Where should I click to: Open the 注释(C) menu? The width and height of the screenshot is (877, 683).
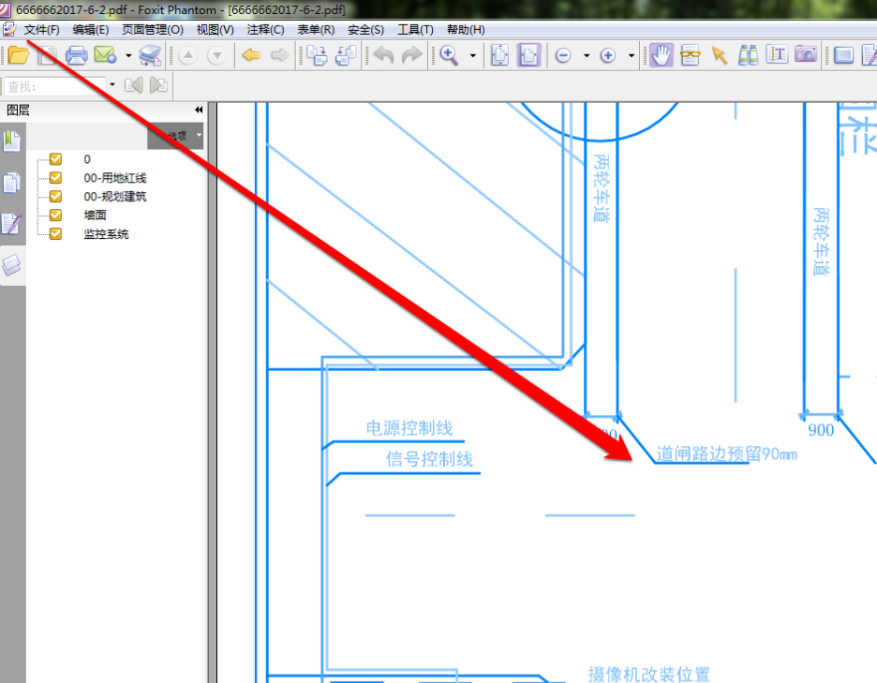tap(265, 30)
